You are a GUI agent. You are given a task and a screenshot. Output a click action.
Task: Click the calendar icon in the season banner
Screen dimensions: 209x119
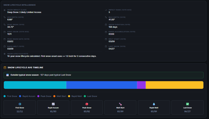point(7,75)
